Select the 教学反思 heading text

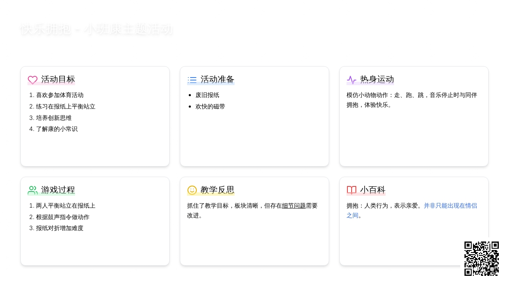(218, 190)
